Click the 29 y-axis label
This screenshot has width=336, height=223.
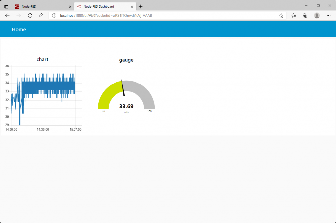click(x=7, y=125)
